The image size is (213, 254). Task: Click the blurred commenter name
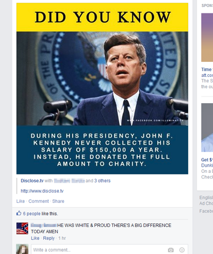(x=43, y=225)
